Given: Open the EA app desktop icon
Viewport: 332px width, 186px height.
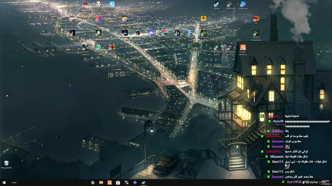Looking at the screenshot, I should point(256,20).
